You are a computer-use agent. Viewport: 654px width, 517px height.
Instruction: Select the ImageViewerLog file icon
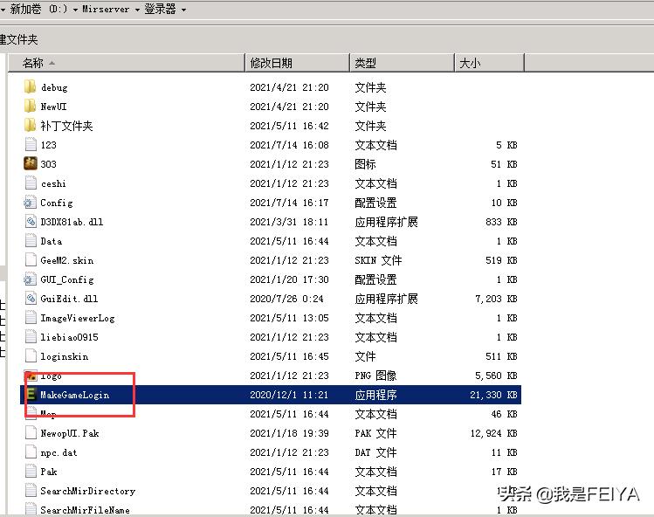(x=31, y=317)
